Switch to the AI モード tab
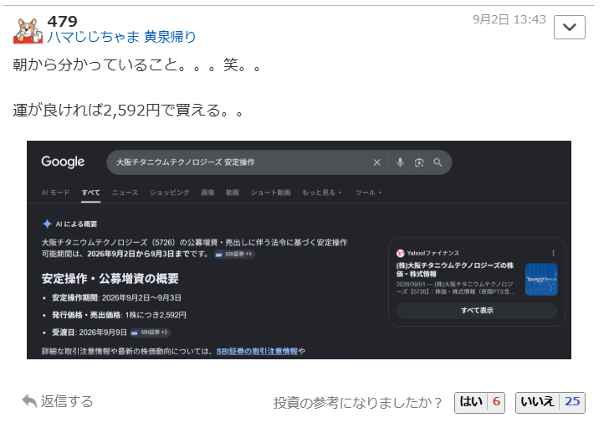This screenshot has height=433, width=609. point(55,193)
